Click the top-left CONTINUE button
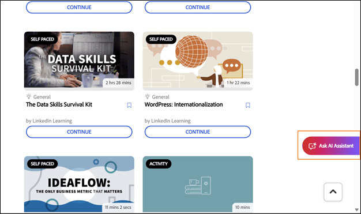Viewport: 361px width, 214px height. click(79, 7)
